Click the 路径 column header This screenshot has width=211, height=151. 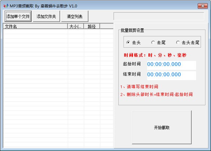(92, 26)
